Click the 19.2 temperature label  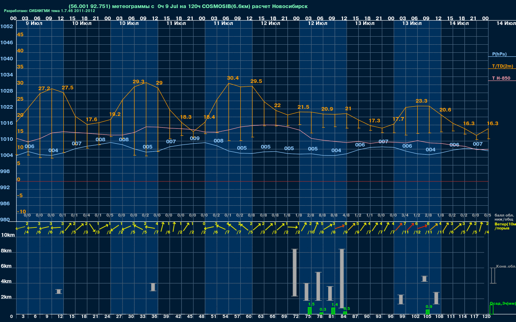click(x=115, y=114)
